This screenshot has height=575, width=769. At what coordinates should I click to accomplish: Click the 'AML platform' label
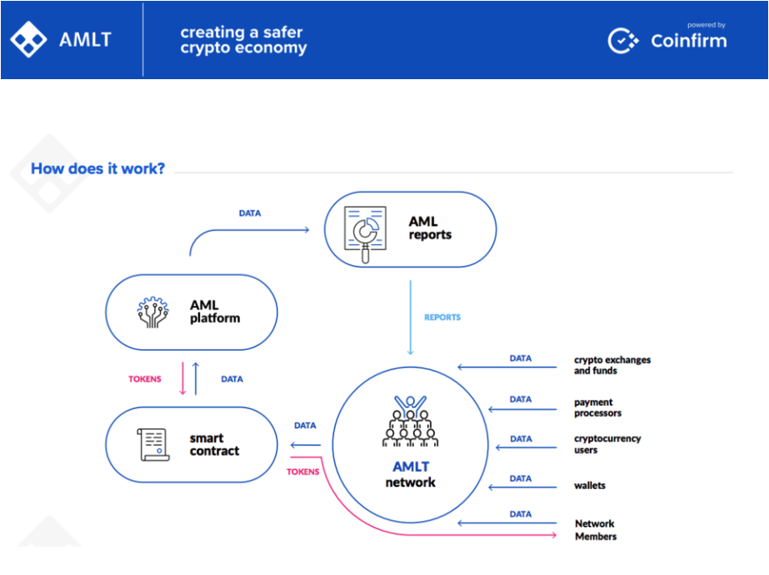(215, 312)
